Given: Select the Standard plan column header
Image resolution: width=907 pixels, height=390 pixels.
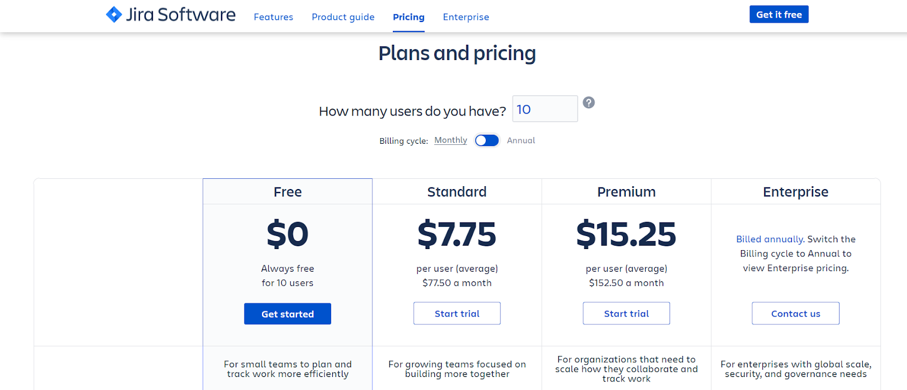Looking at the screenshot, I should [x=457, y=192].
